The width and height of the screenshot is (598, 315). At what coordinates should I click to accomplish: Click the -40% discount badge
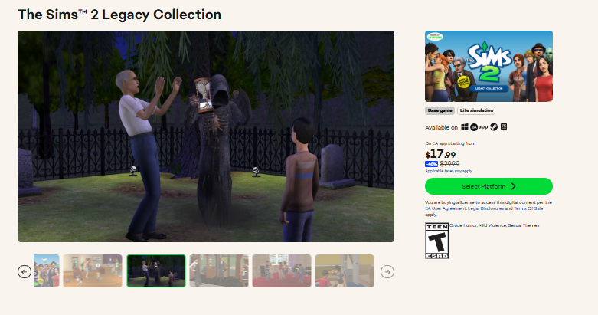click(431, 164)
